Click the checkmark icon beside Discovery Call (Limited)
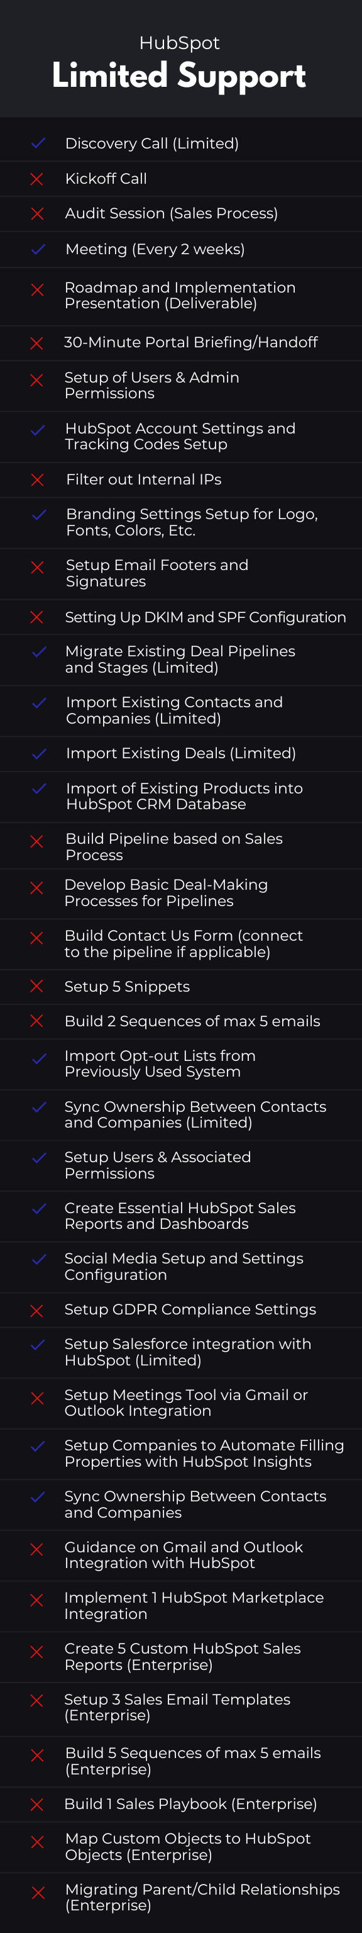Image resolution: width=362 pixels, height=1933 pixels. [38, 143]
